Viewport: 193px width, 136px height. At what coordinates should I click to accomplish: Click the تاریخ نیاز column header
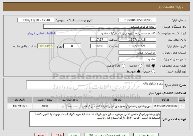pos(20,100)
